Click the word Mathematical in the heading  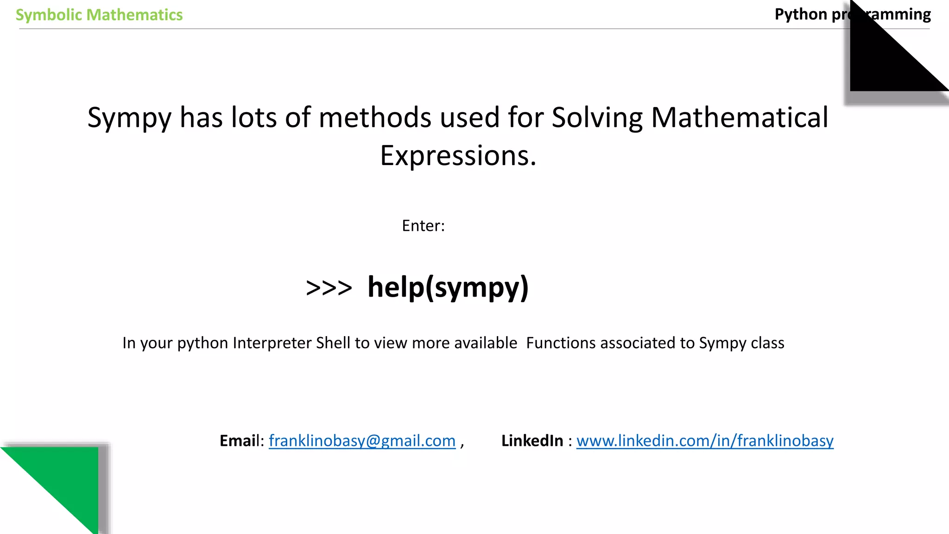(x=740, y=117)
